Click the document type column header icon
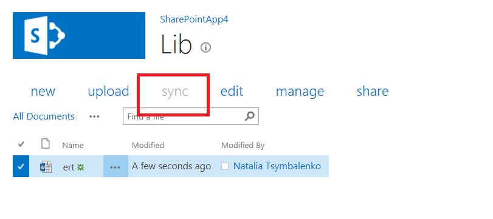 tap(46, 144)
